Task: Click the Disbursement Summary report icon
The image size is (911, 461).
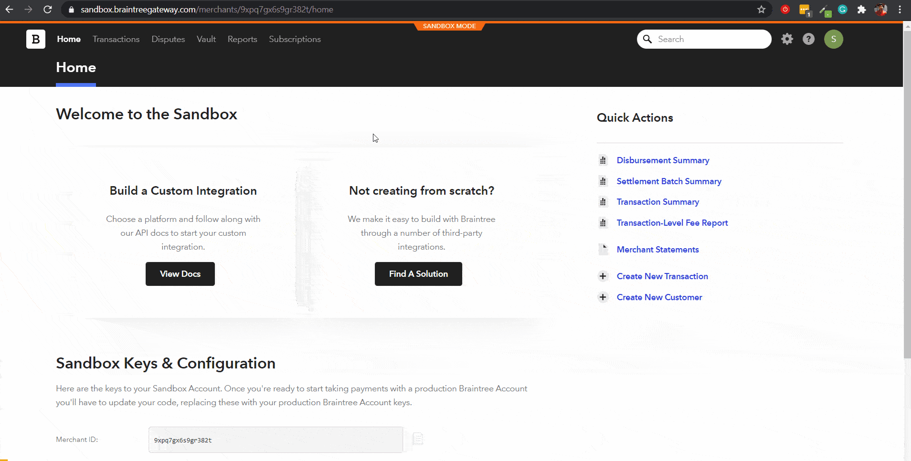Action: (x=603, y=160)
